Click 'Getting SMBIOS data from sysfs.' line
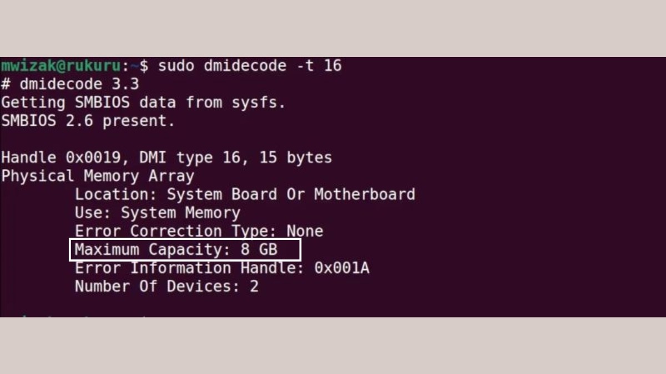 [143, 103]
